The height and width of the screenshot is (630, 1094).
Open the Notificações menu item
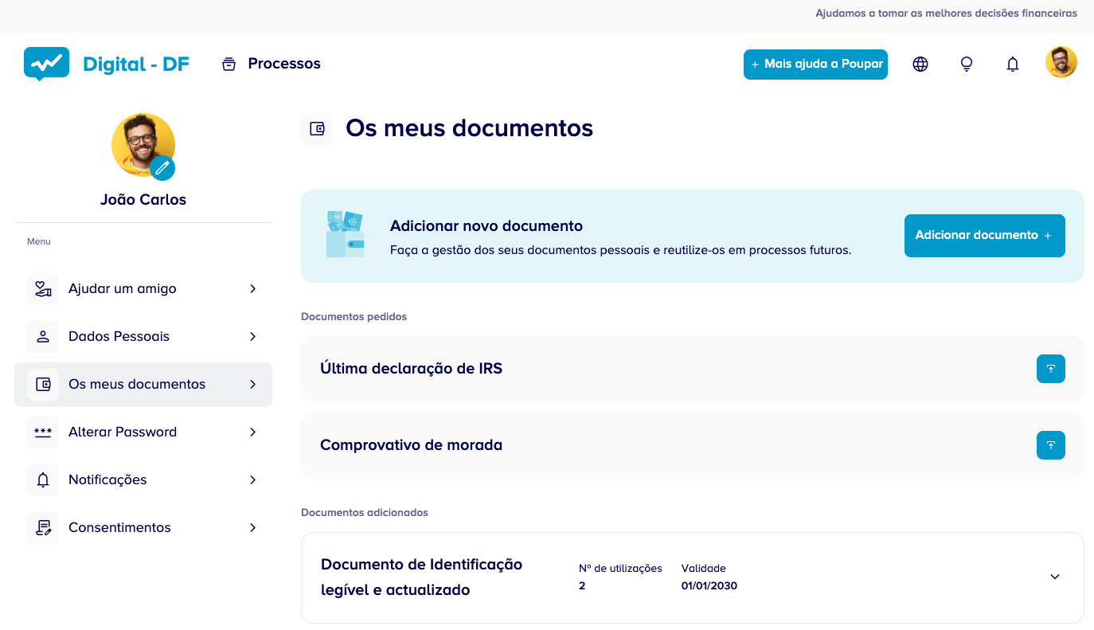[107, 479]
